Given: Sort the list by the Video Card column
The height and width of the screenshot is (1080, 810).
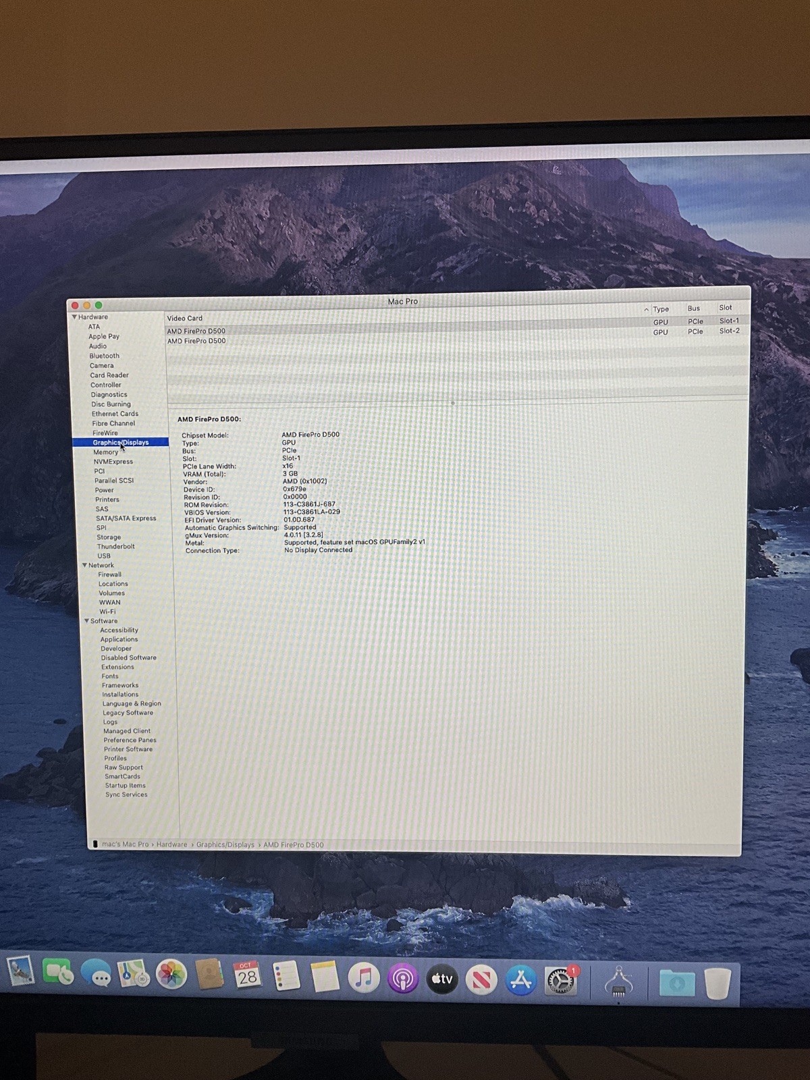Looking at the screenshot, I should [185, 318].
